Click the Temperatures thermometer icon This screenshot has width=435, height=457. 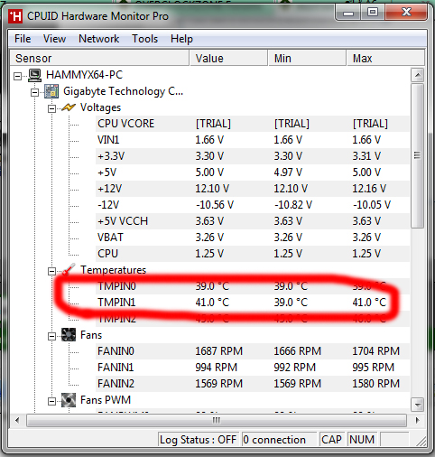[69, 269]
